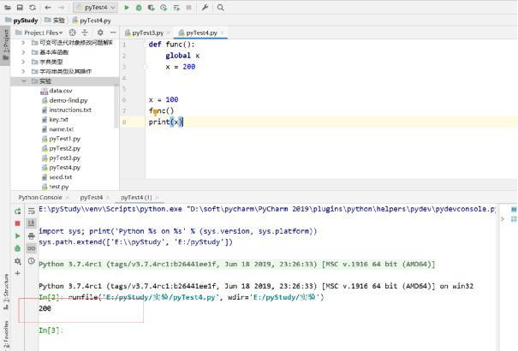Open settings with the wrench icon
Image resolution: width=518 pixels, height=351 pixels.
pos(205,7)
